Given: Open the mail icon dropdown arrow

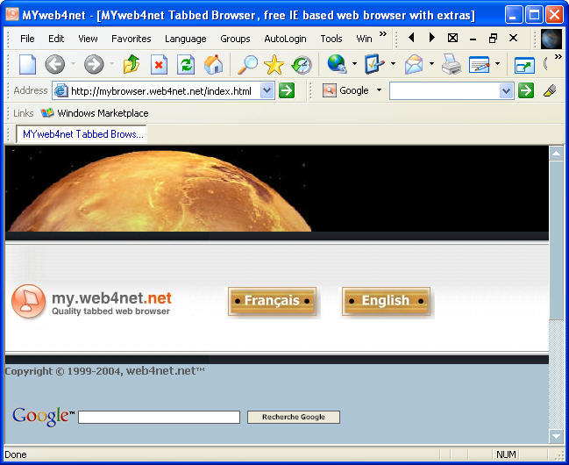Looking at the screenshot, I should click(431, 63).
